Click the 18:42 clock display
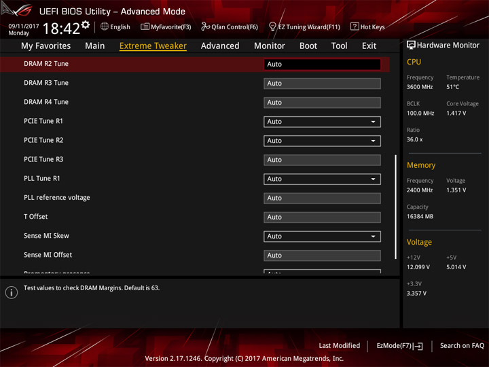489x367 pixels. [61, 29]
